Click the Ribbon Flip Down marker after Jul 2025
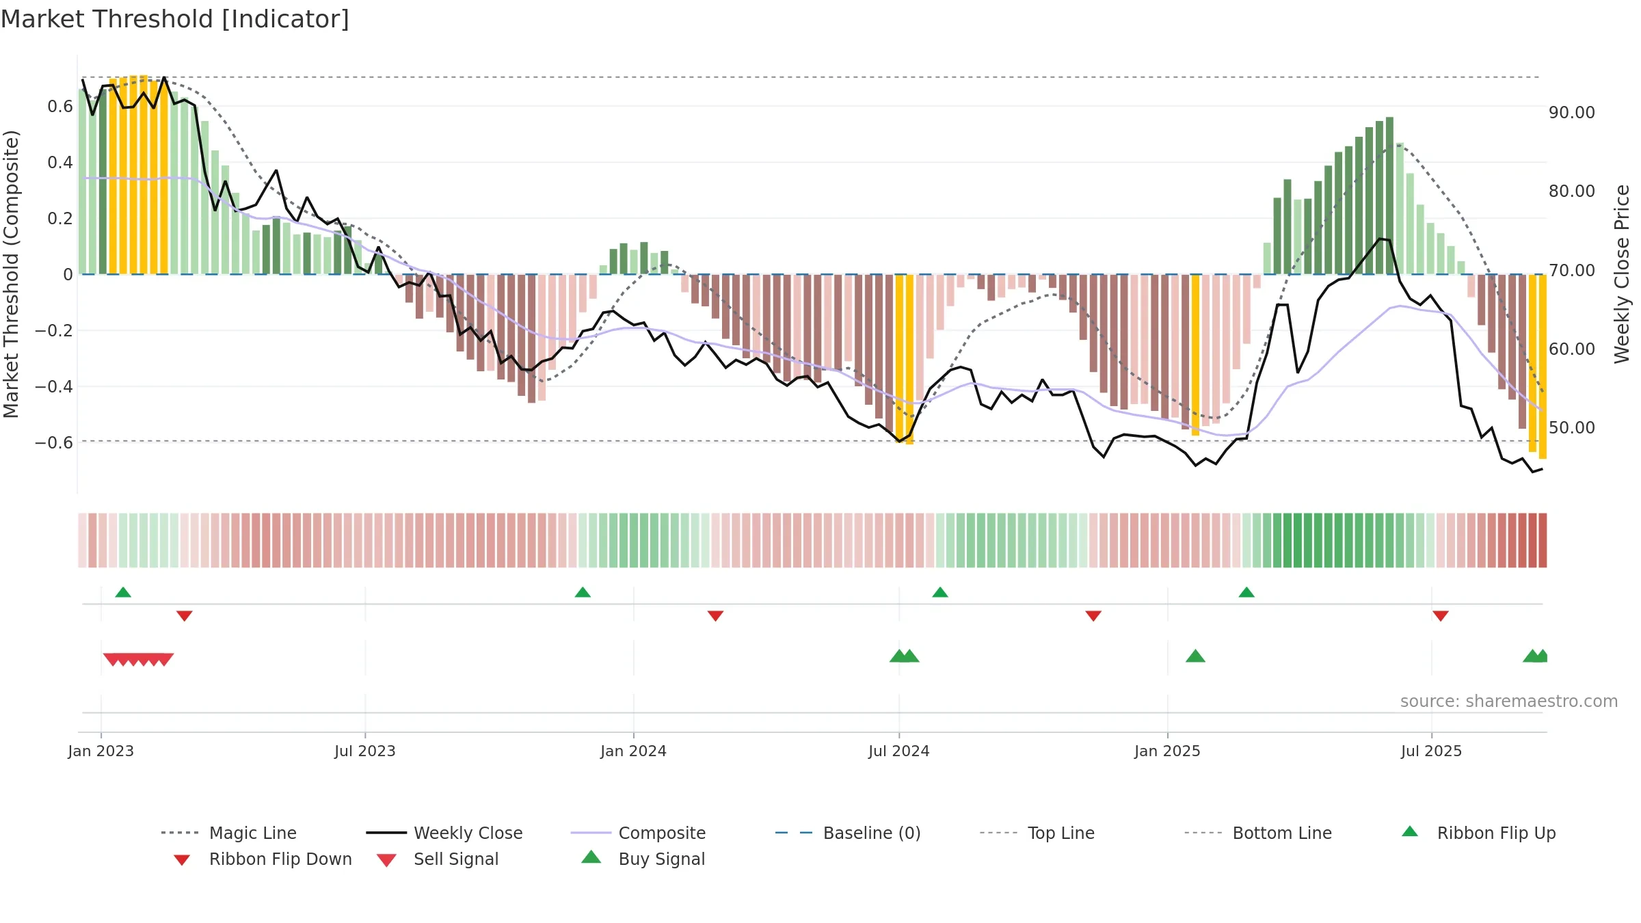The height and width of the screenshot is (923, 1641). 1441,616
